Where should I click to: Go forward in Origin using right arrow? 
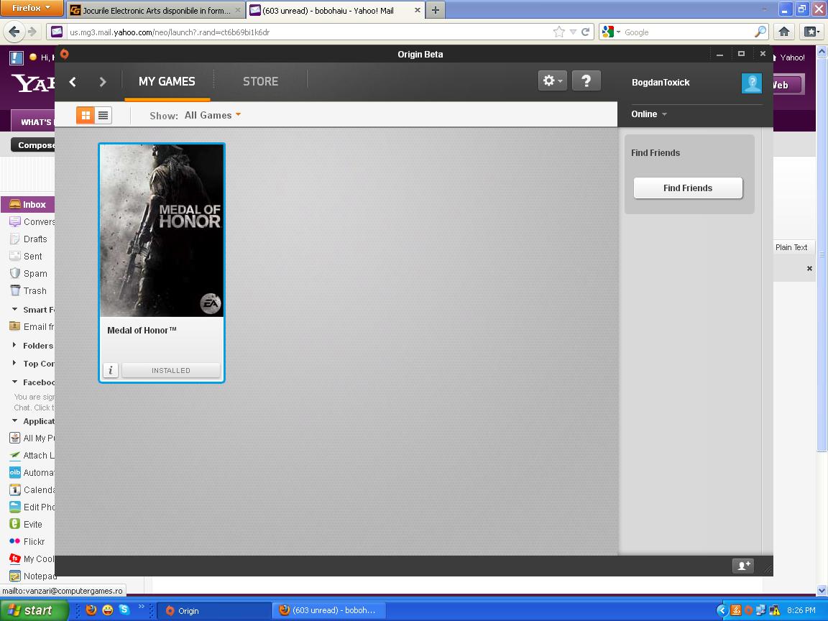click(103, 82)
